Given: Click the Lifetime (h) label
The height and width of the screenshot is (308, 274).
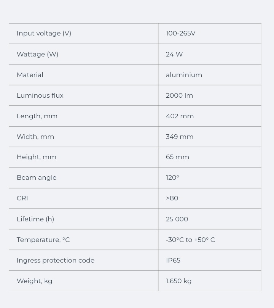Looking at the screenshot, I should [x=35, y=219].
